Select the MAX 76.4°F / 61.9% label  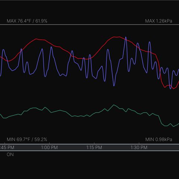tap(27, 21)
